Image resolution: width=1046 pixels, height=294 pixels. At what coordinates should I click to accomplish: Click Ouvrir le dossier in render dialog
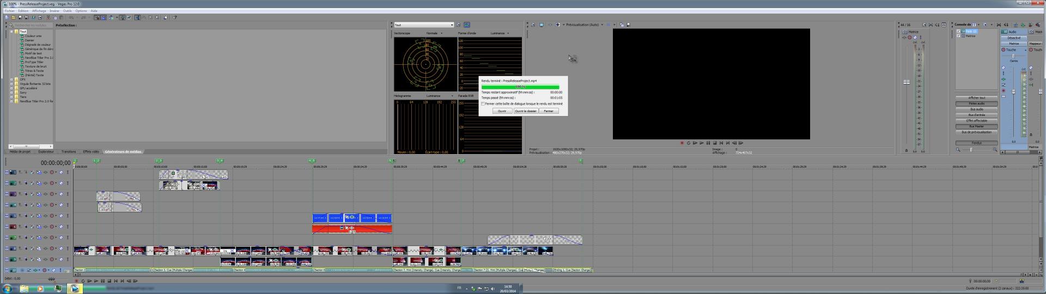pyautogui.click(x=526, y=111)
